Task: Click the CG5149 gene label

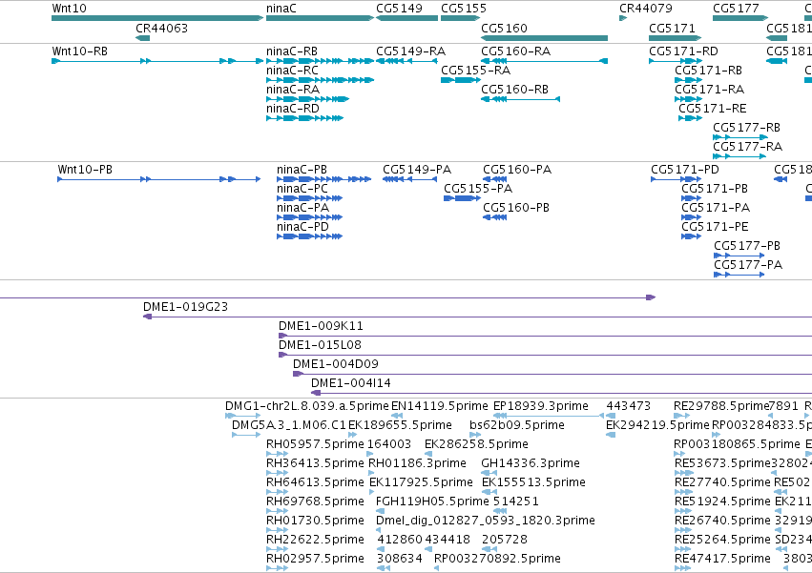Action: click(x=399, y=9)
